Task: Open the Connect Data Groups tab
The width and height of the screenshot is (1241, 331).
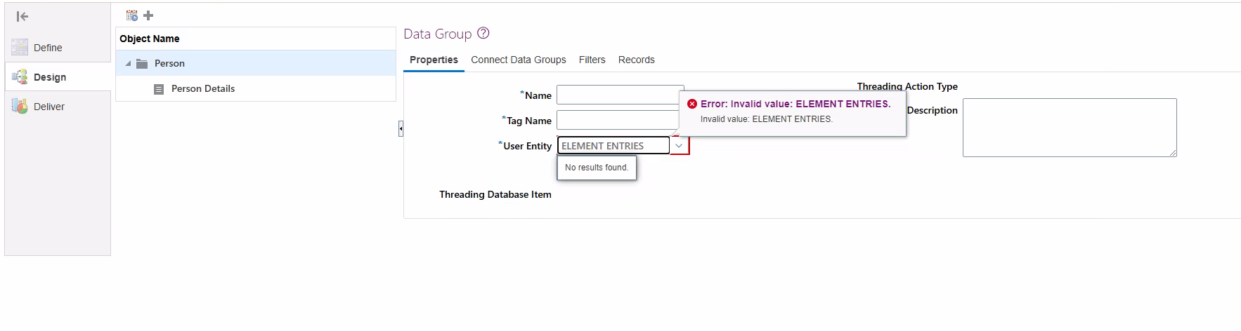Action: (519, 60)
